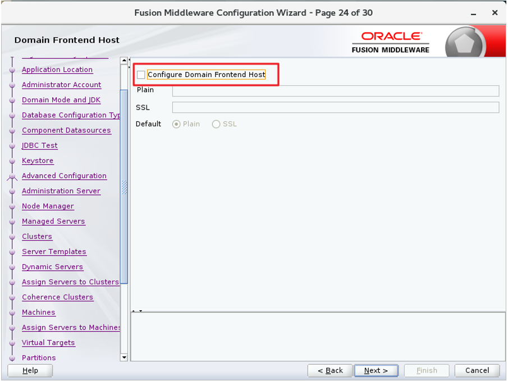Open Application Location step
This screenshot has width=508, height=381.
pyautogui.click(x=57, y=70)
